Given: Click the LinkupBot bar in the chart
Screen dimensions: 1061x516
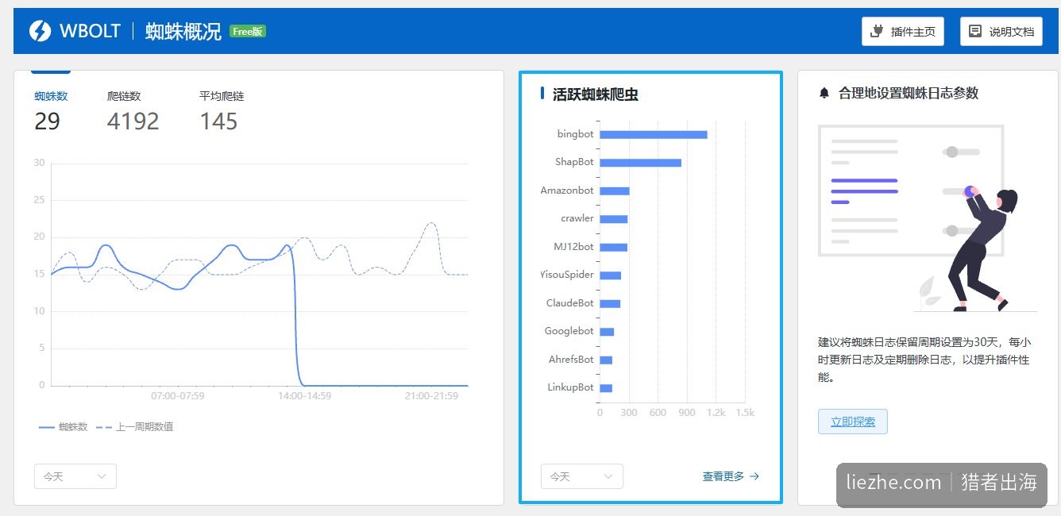Looking at the screenshot, I should pyautogui.click(x=606, y=388).
